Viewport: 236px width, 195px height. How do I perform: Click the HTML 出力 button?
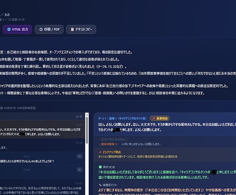click(x=17, y=29)
